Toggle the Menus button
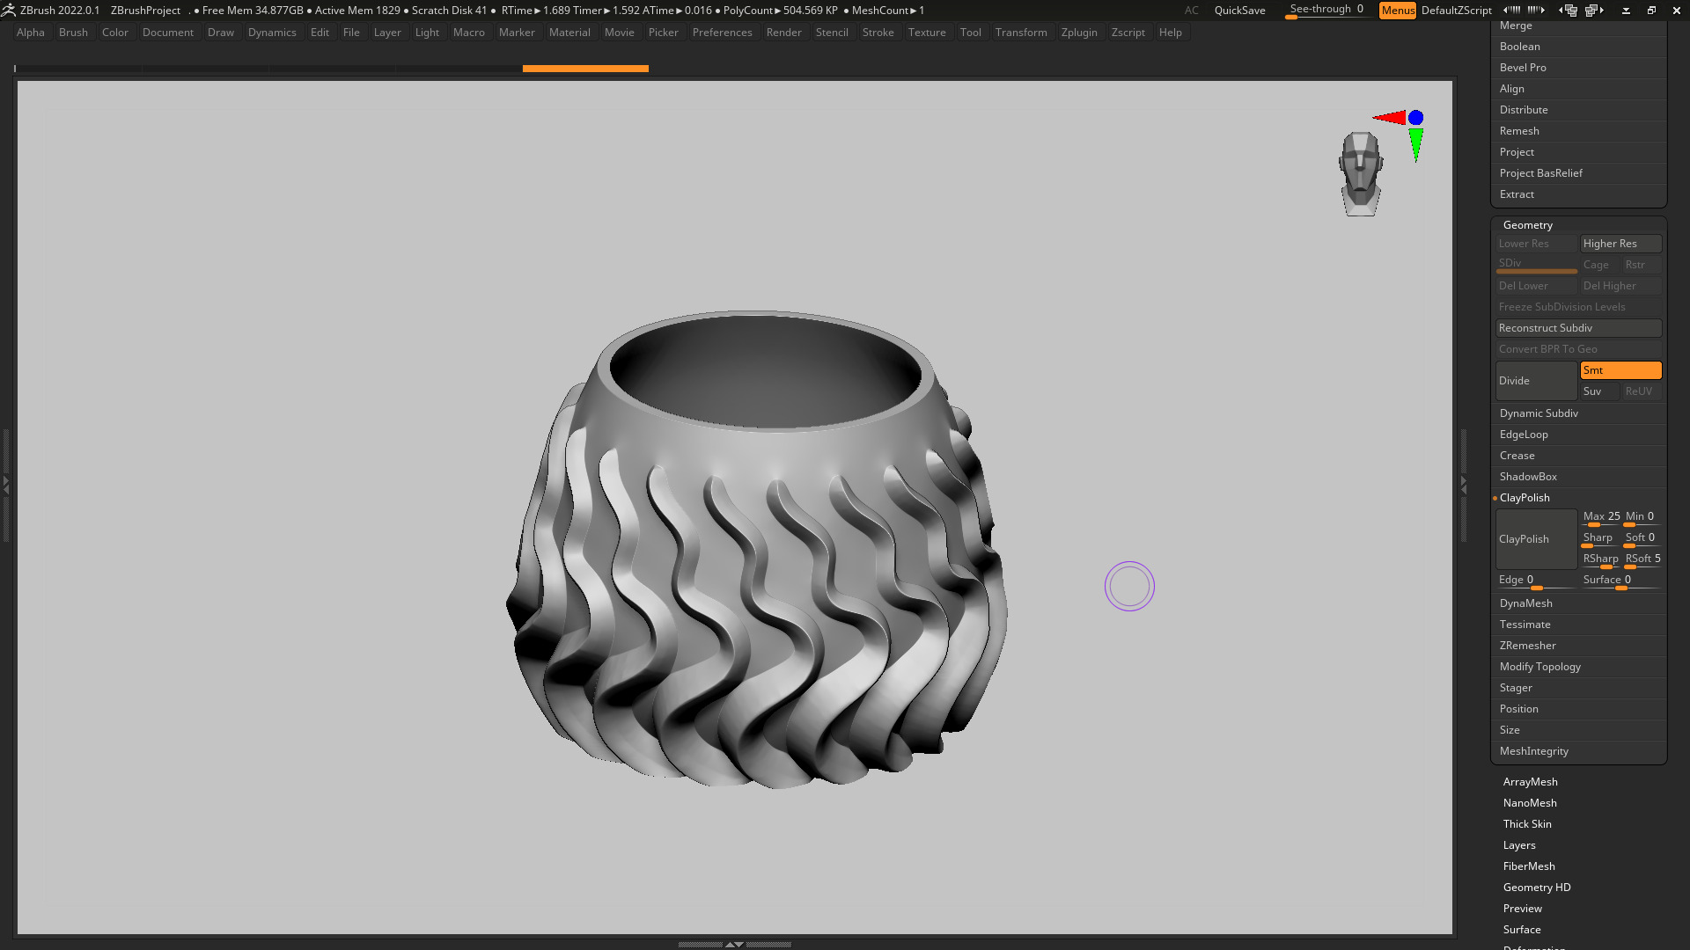This screenshot has height=950, width=1690. (1398, 11)
